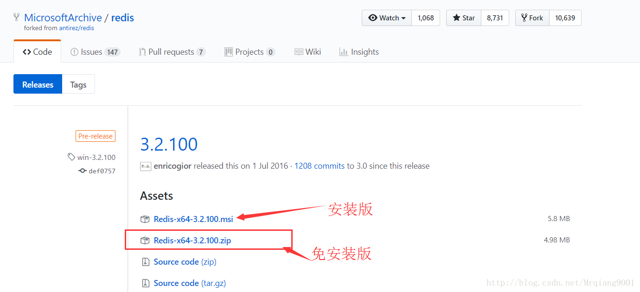Click the fork icon on the Fork button
This screenshot has width=640, height=292.
(524, 18)
